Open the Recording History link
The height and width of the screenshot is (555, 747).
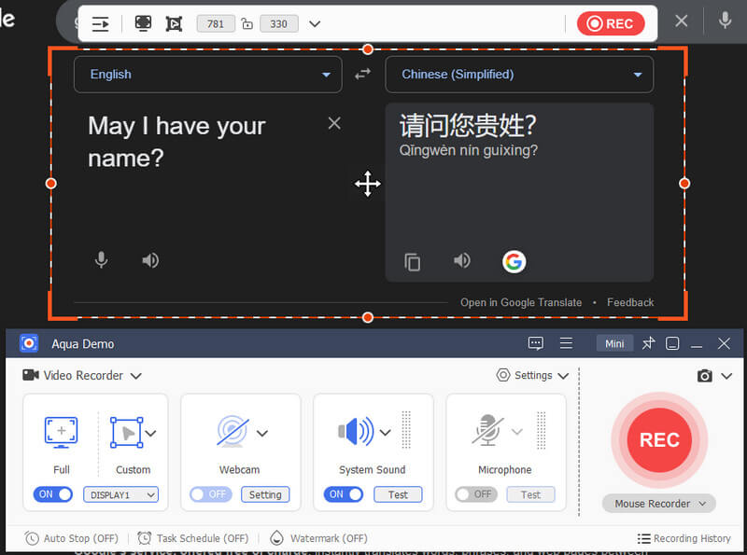click(x=684, y=538)
